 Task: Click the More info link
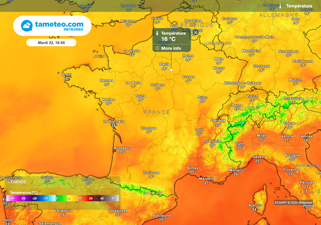coord(171,48)
